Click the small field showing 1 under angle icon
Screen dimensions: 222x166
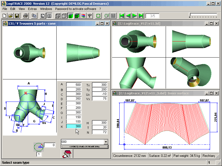(x=39, y=154)
